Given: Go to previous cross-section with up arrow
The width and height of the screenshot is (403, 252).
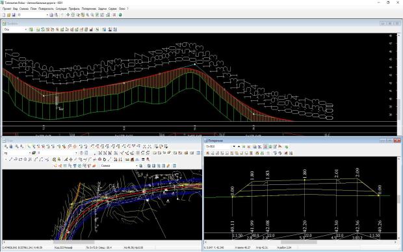Looking at the screenshot, I should point(239,147).
